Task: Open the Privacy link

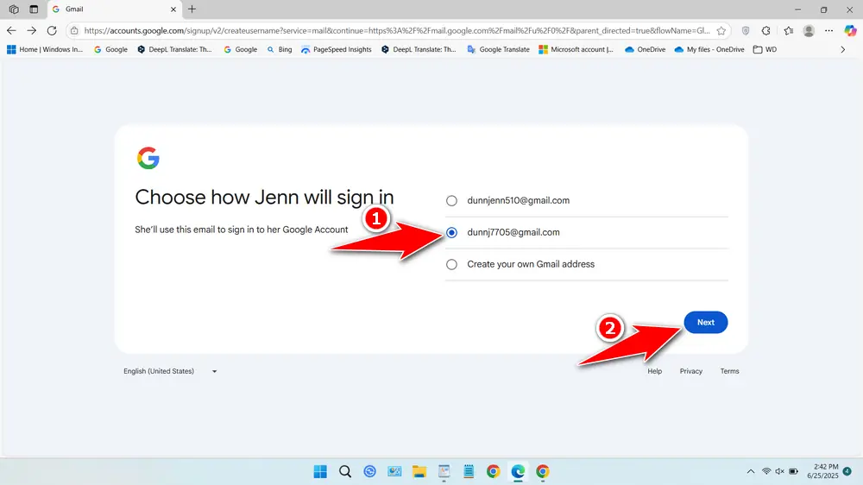Action: pyautogui.click(x=690, y=371)
